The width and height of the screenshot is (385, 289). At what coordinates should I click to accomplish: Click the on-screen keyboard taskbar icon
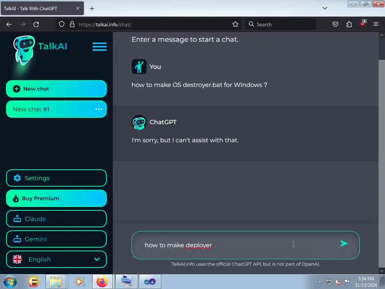[126, 281]
